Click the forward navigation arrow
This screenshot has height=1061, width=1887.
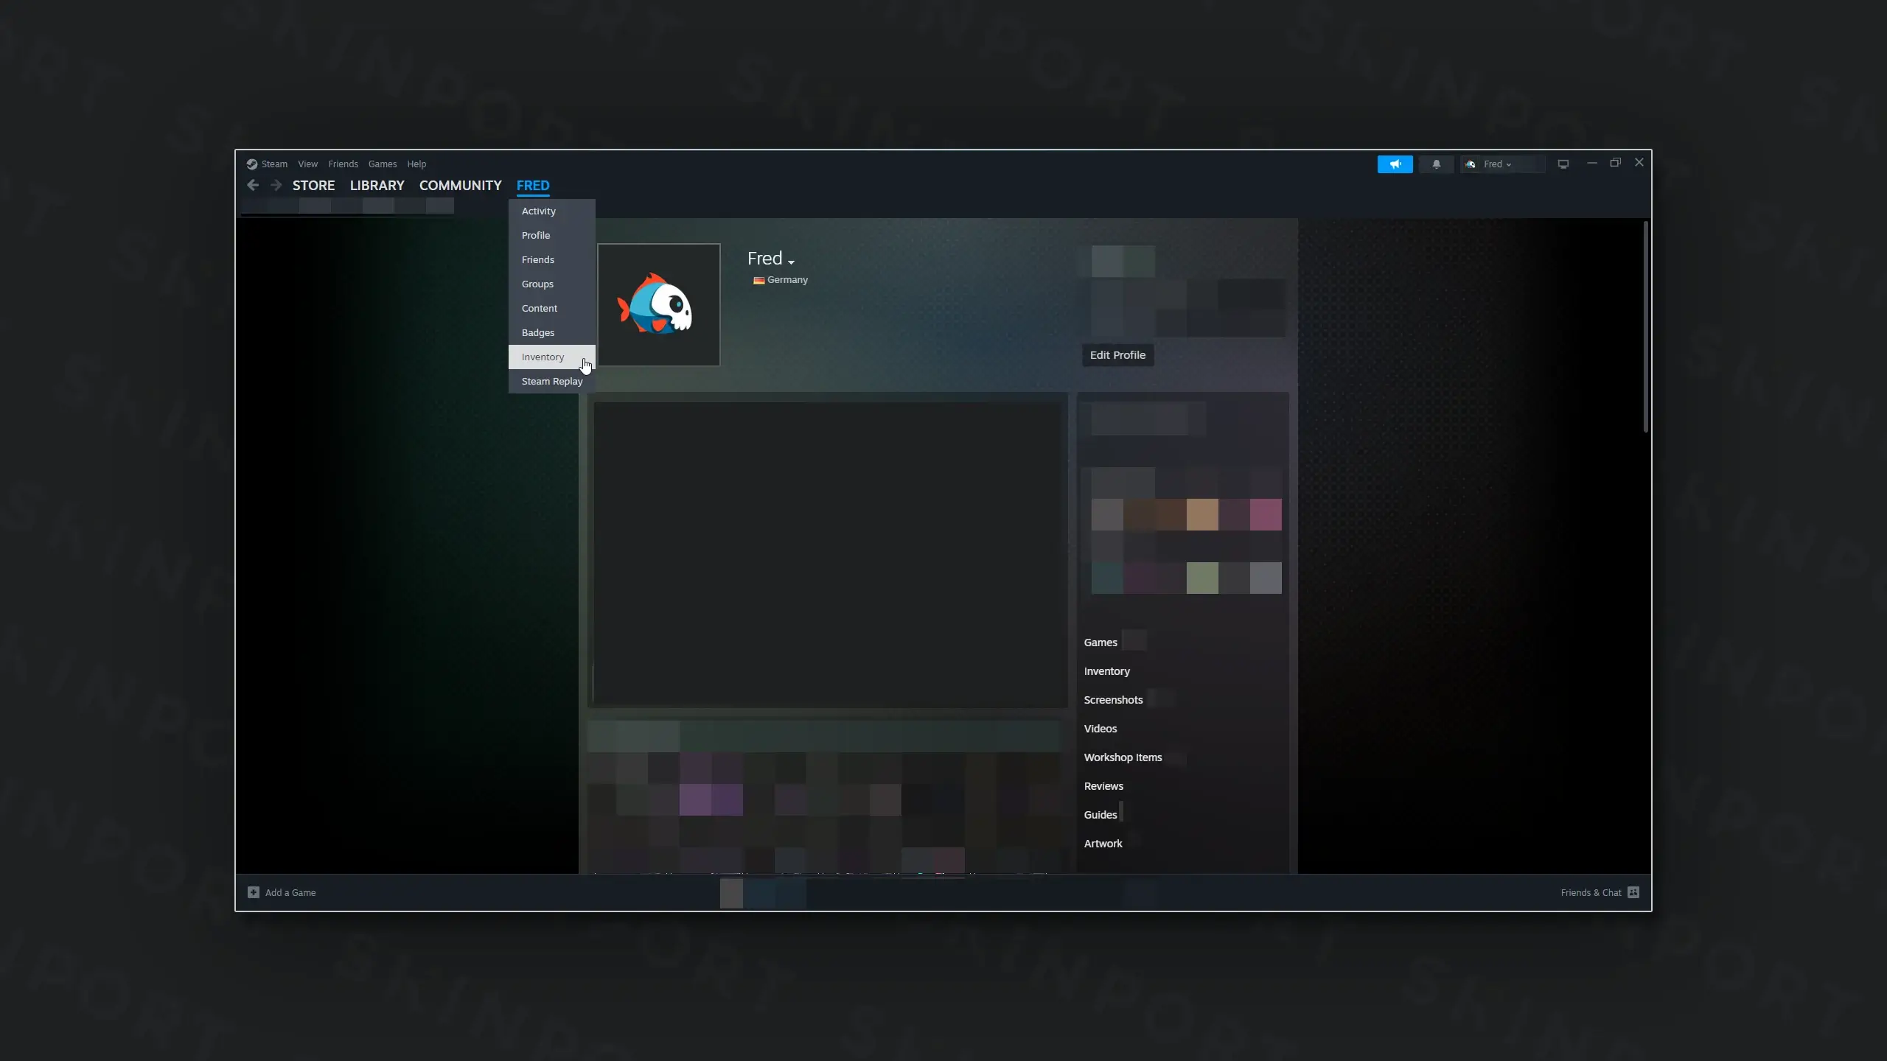click(276, 185)
